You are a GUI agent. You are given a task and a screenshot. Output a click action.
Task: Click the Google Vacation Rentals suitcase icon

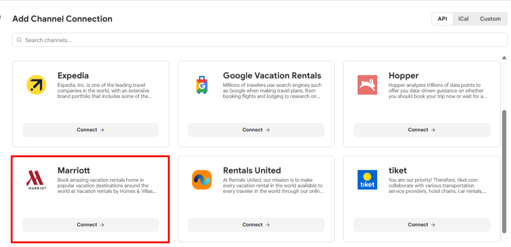pyautogui.click(x=202, y=85)
